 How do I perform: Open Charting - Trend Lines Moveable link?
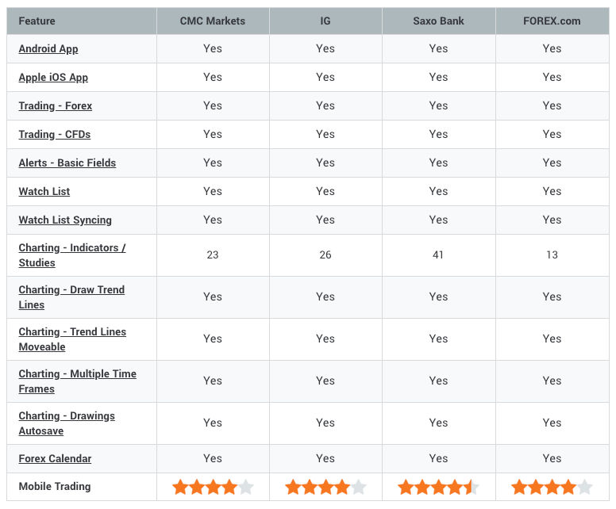72,339
